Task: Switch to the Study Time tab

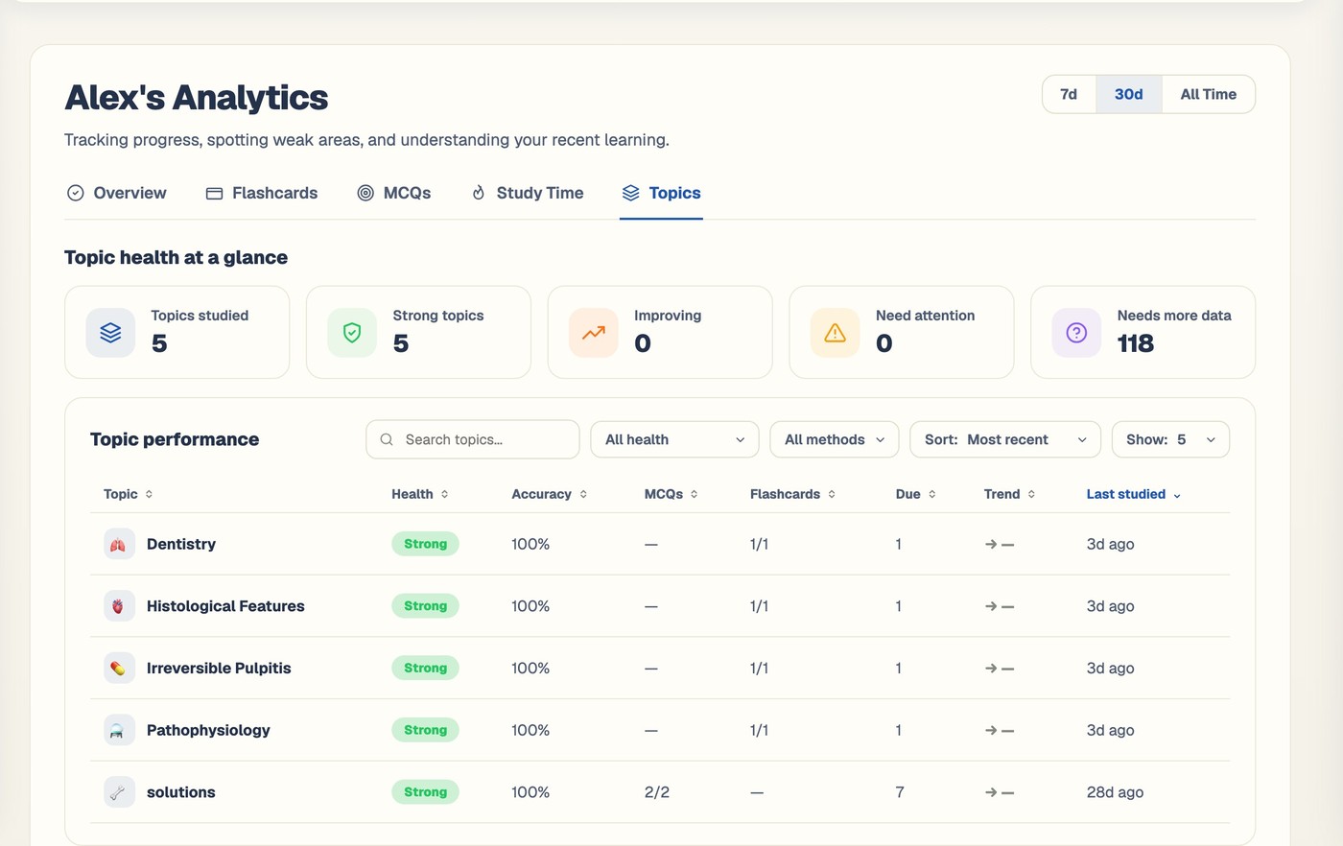Action: pyautogui.click(x=527, y=193)
